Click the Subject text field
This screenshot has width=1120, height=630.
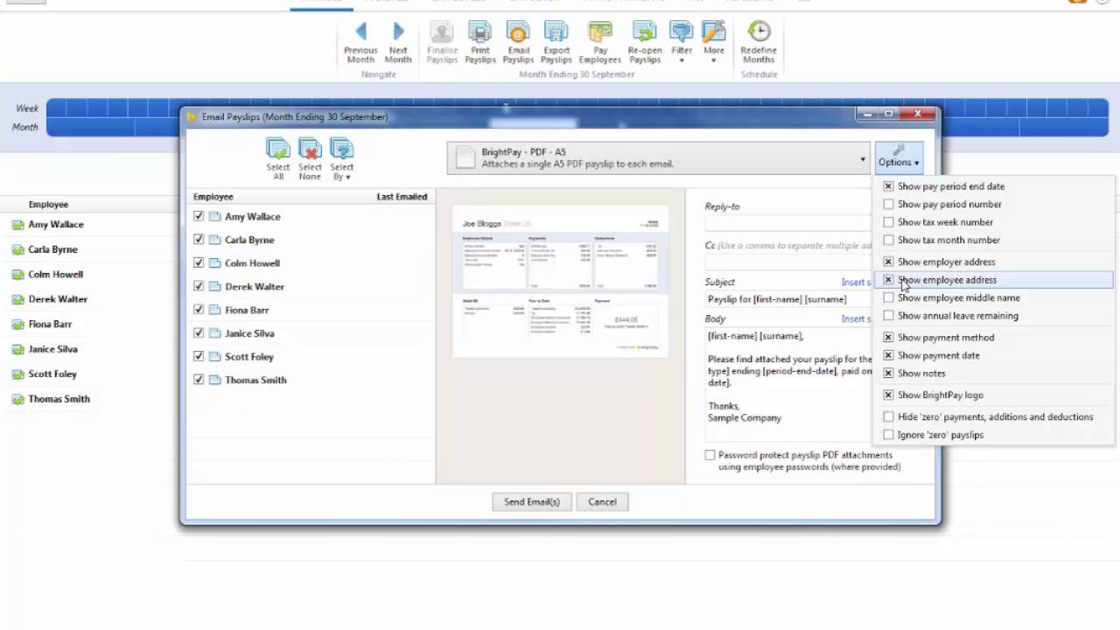click(789, 299)
